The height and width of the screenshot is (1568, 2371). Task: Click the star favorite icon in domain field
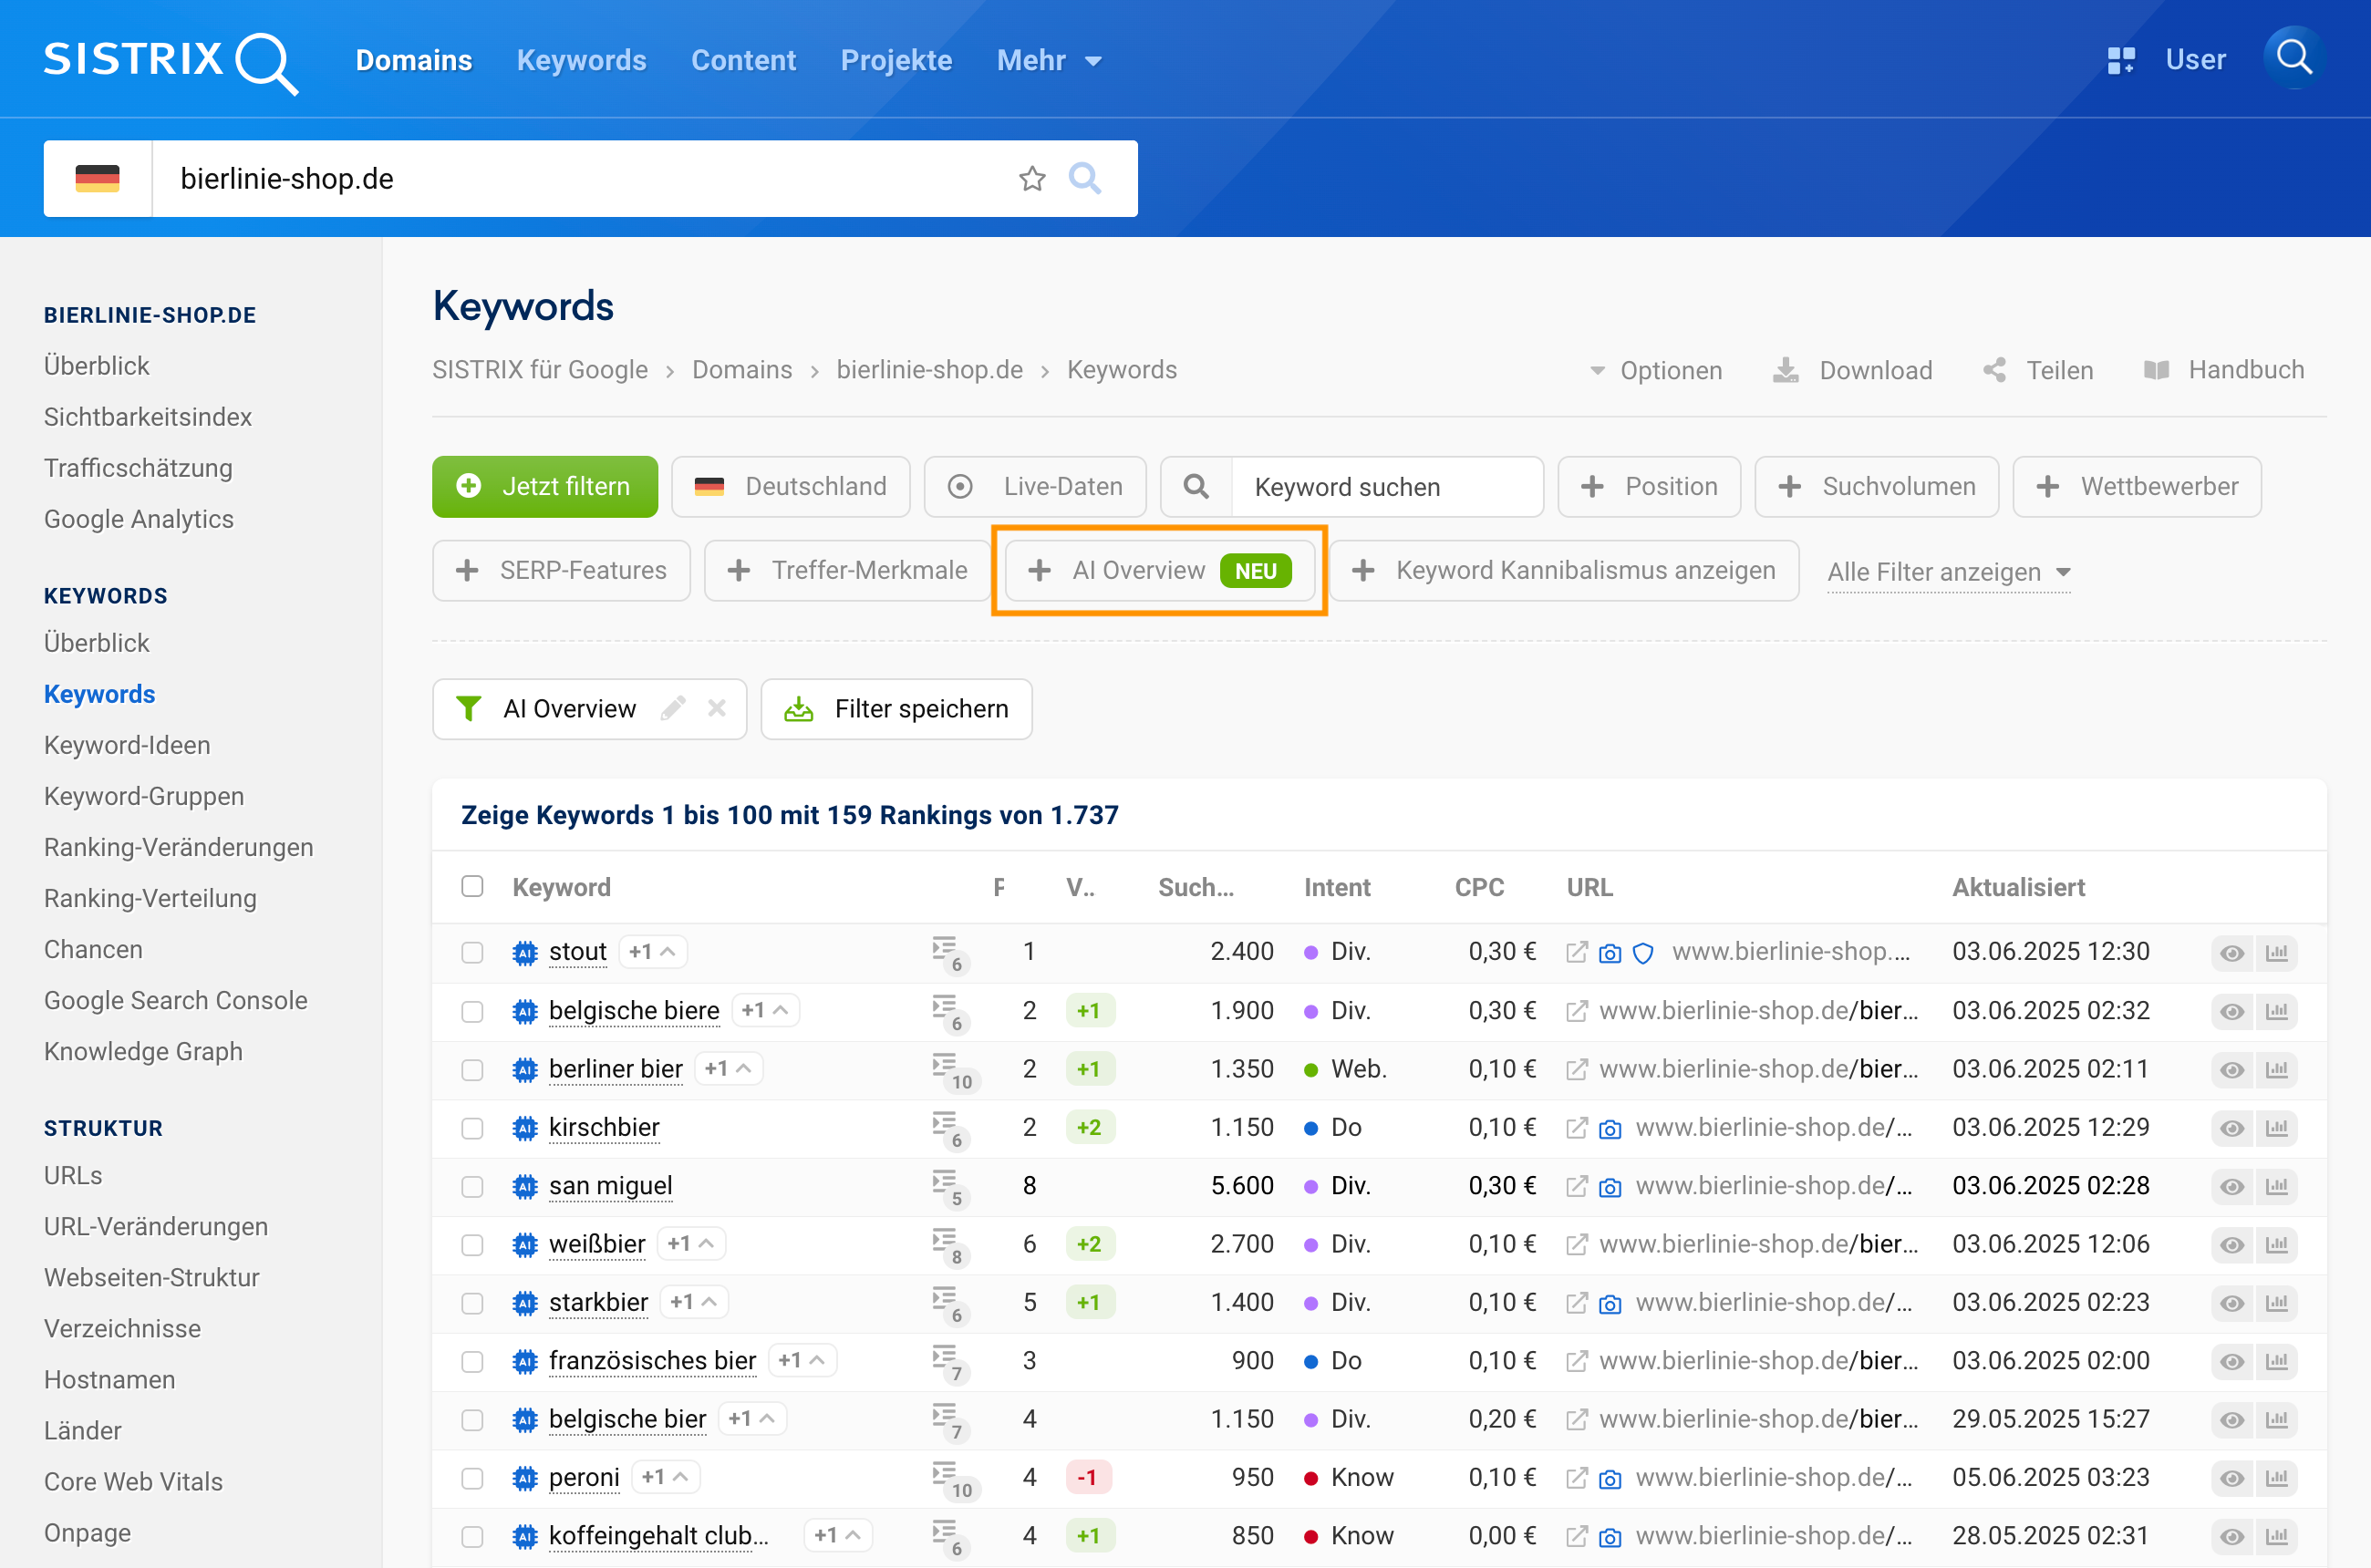(1031, 179)
